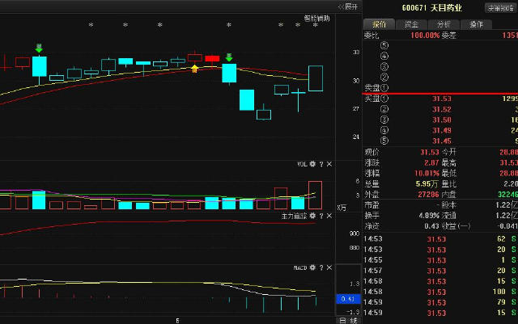
Task: Click the 收益(一) label
Action: coord(456,226)
